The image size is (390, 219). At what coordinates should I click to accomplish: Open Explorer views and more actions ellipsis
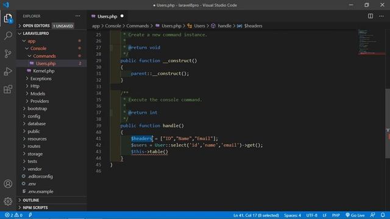(78, 16)
